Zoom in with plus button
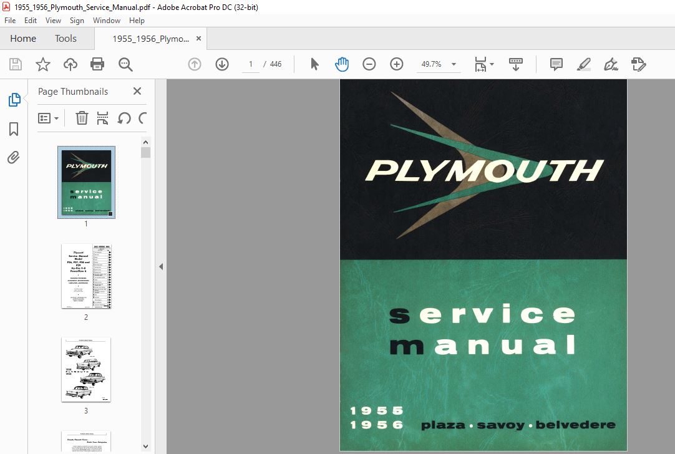The height and width of the screenshot is (454, 675). 397,65
